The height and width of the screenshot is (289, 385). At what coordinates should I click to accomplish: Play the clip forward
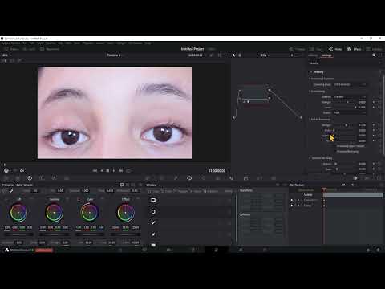pyautogui.click(x=114, y=170)
